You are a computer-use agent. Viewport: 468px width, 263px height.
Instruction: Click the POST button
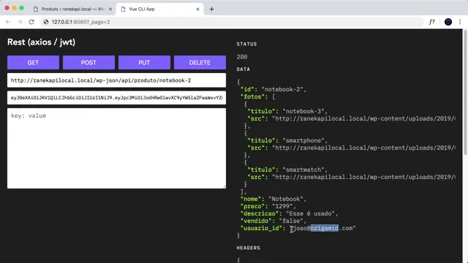88,63
